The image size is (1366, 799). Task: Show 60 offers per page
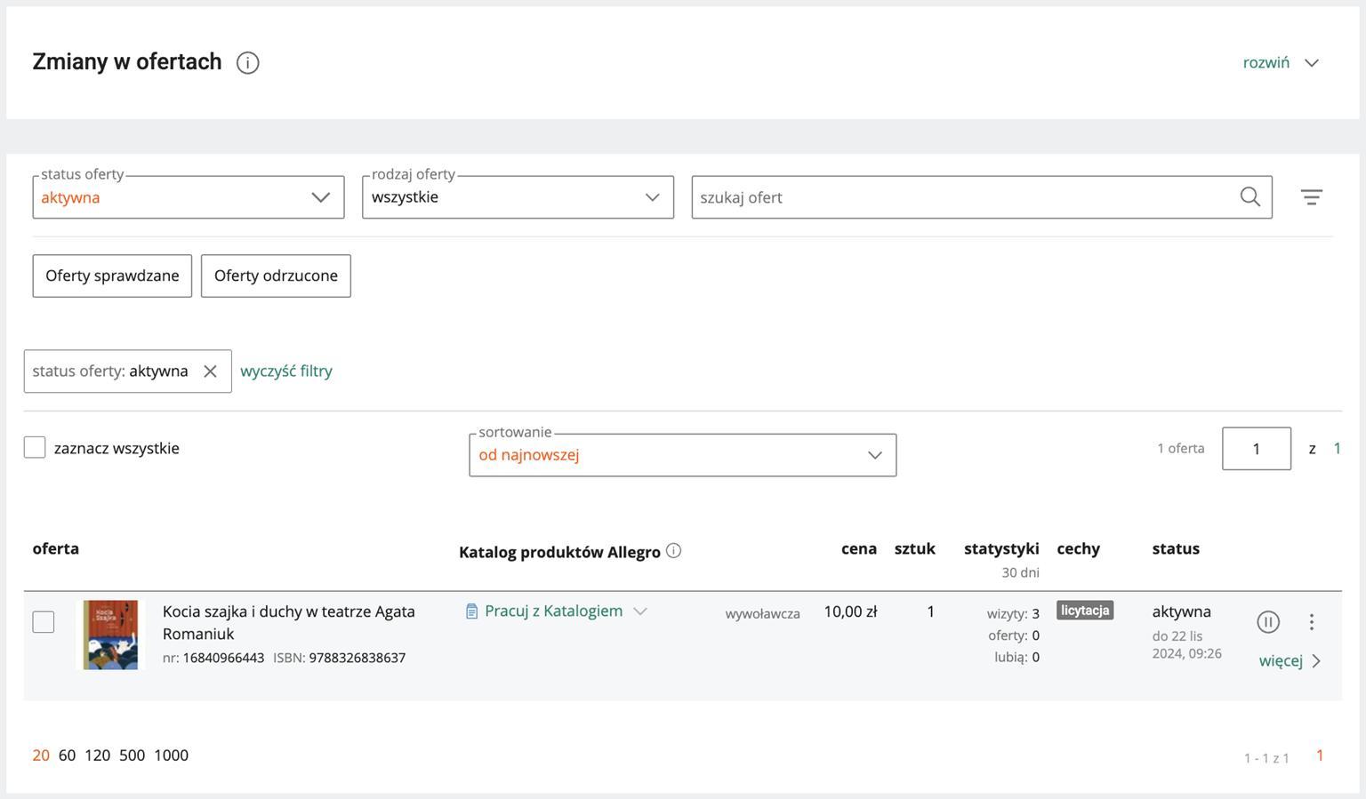click(x=67, y=755)
